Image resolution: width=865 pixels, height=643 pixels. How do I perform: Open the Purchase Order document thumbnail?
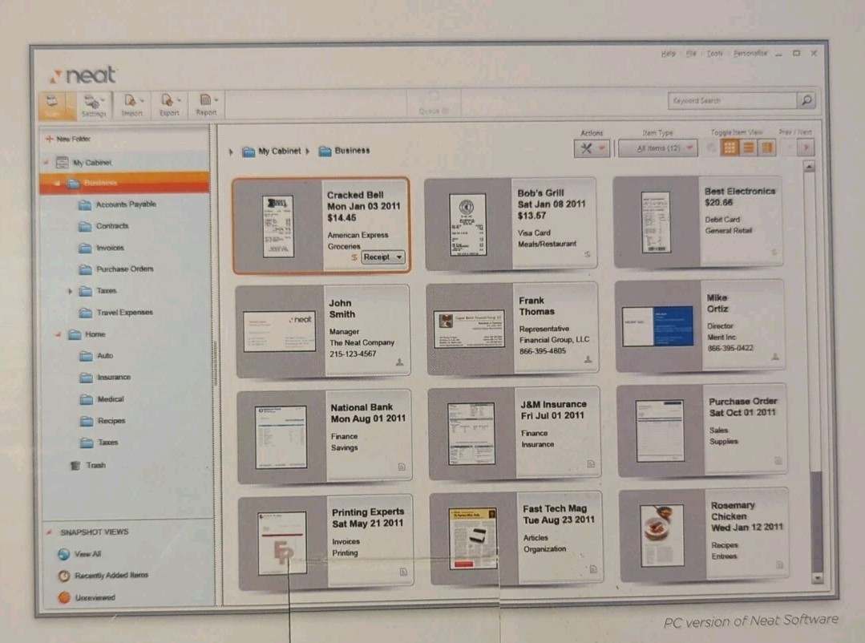click(660, 431)
